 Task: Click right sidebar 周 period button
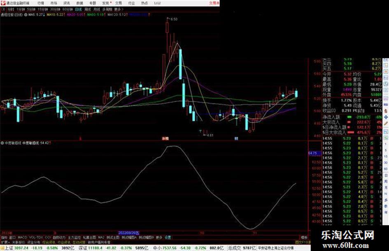pyautogui.click(x=386, y=181)
